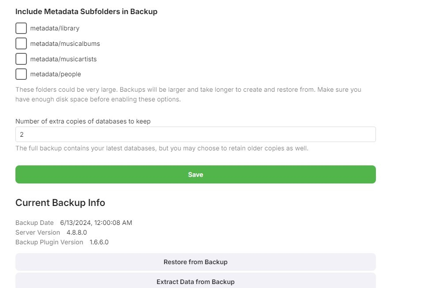Viewport: 431px width, 288px height.
Task: Click the "metadata/people" label text
Action: coord(56,74)
